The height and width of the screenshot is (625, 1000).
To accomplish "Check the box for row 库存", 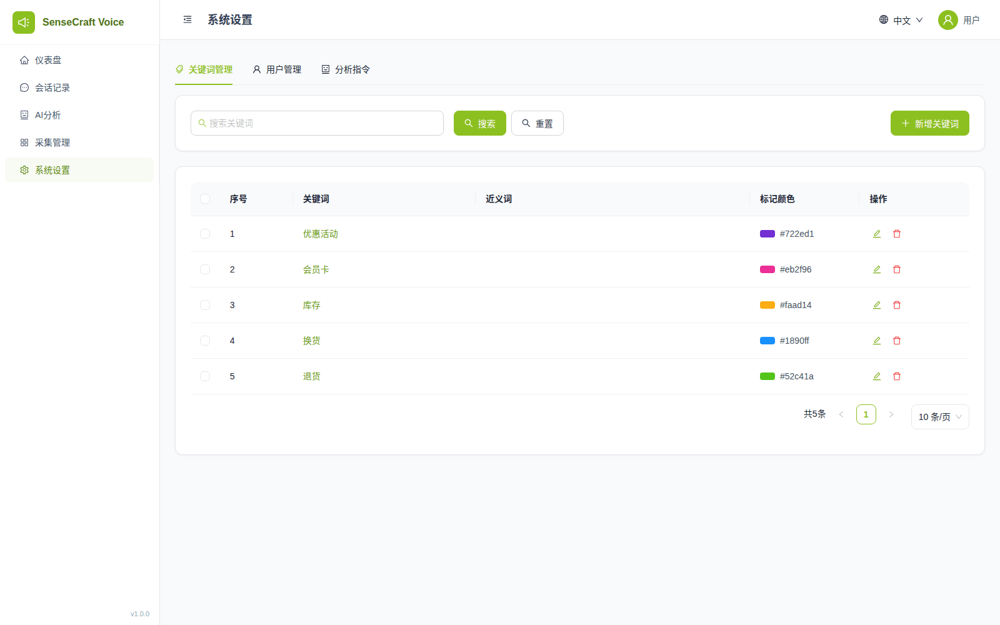I will coord(205,305).
